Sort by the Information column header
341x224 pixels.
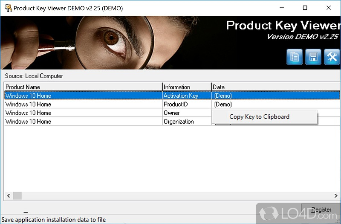[x=187, y=87]
